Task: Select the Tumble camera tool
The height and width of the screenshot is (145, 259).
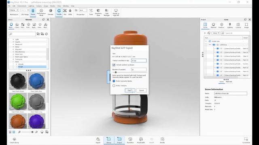Action: click(59, 12)
